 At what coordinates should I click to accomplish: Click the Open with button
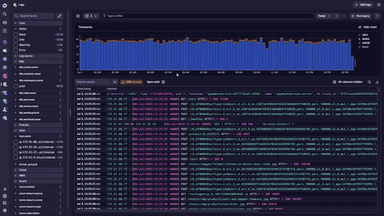pos(156,82)
